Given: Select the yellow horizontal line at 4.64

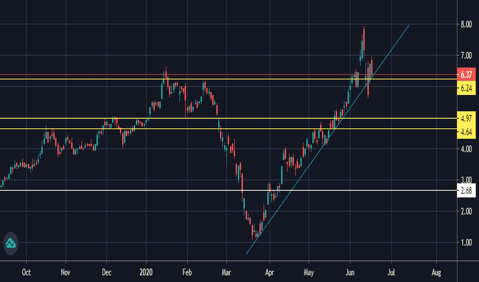Looking at the screenshot, I should pos(229,129).
